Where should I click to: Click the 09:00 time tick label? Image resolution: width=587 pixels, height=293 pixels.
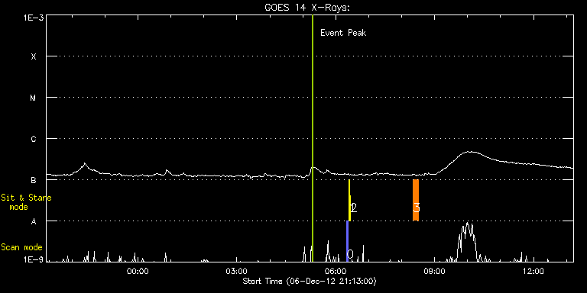pyautogui.click(x=434, y=271)
